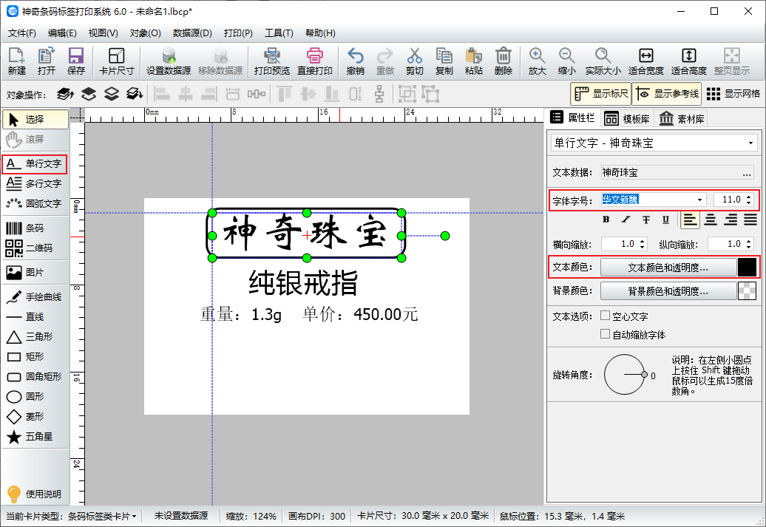Select the 二维码 QR code tool
Screen dimensions: 766x527
[x=34, y=248]
